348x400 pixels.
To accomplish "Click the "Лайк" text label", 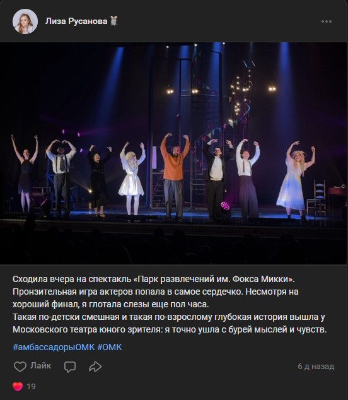I will click(41, 365).
